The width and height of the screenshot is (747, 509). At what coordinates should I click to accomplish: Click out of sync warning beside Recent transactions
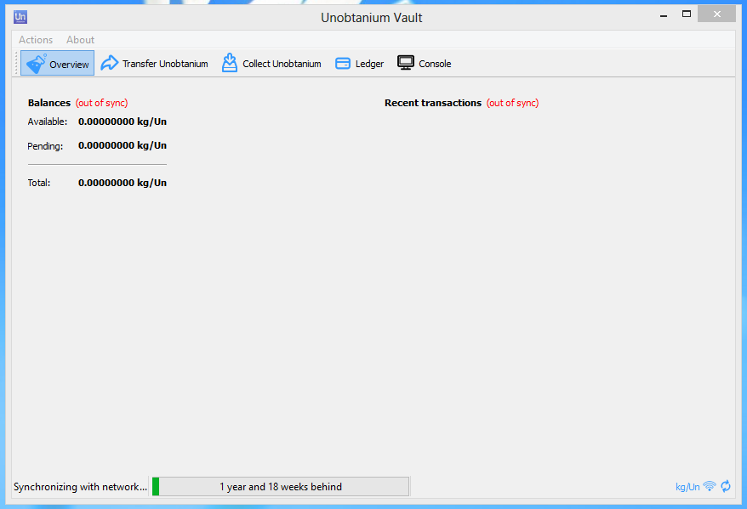[x=512, y=103]
